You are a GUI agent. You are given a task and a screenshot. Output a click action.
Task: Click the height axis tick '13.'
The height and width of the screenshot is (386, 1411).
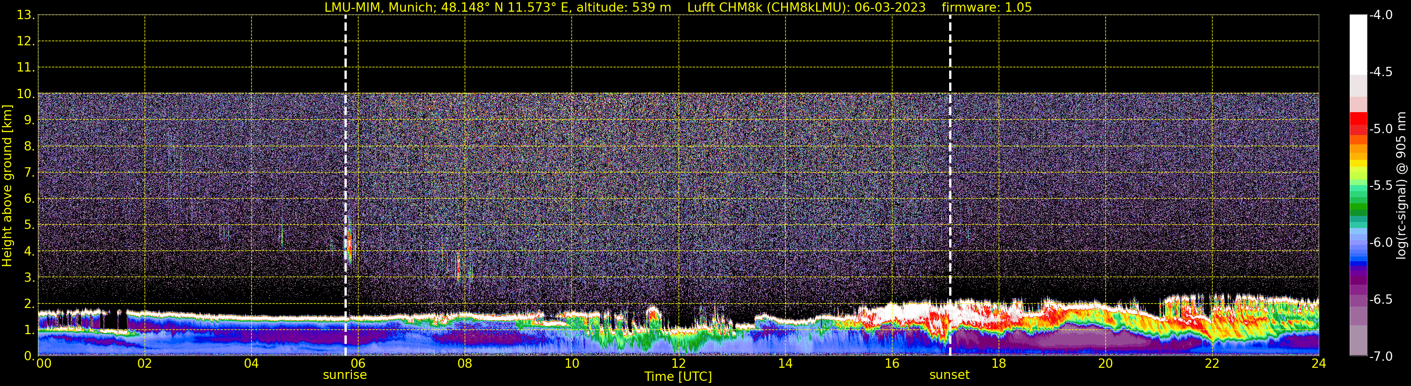pos(26,15)
